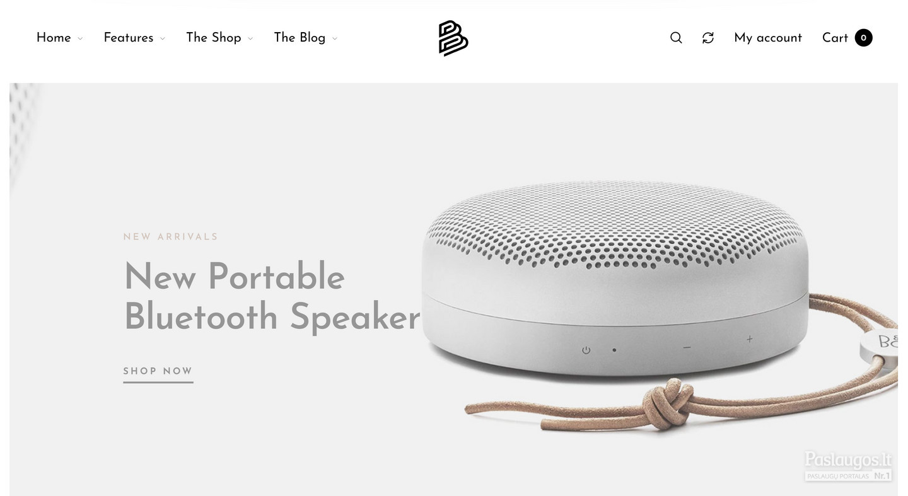Expand the Home menu chevron
This screenshot has width=908, height=496.
click(x=80, y=38)
